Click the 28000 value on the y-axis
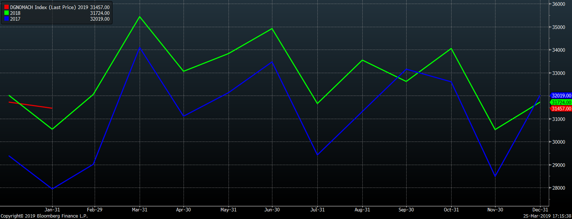 coord(559,188)
